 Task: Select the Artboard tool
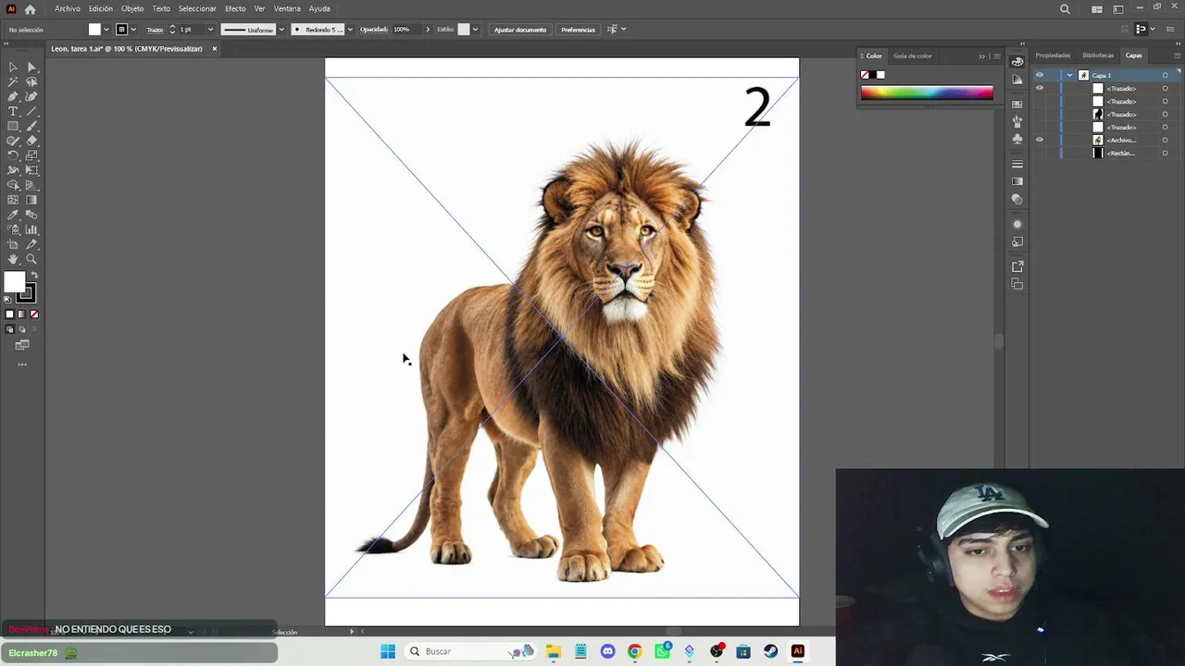pos(13,244)
